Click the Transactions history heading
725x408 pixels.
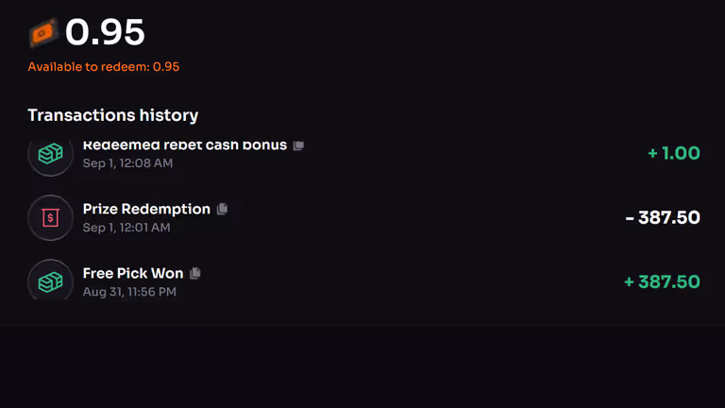[113, 115]
